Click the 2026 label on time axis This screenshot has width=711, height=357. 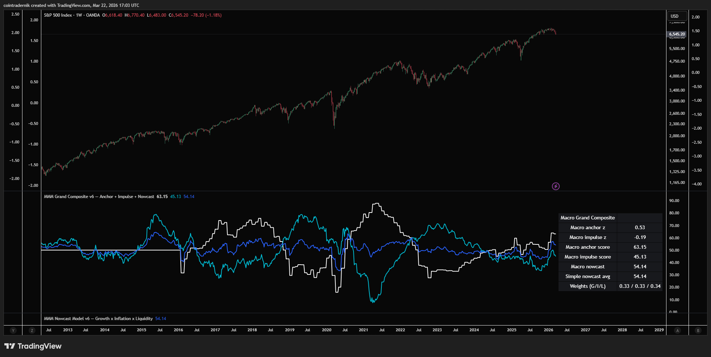coord(548,330)
